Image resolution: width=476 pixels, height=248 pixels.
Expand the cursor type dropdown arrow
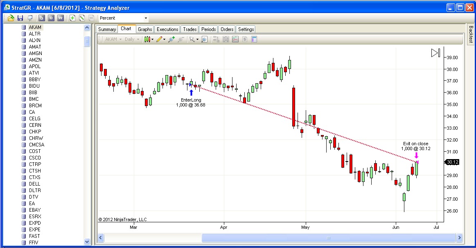(197, 39)
